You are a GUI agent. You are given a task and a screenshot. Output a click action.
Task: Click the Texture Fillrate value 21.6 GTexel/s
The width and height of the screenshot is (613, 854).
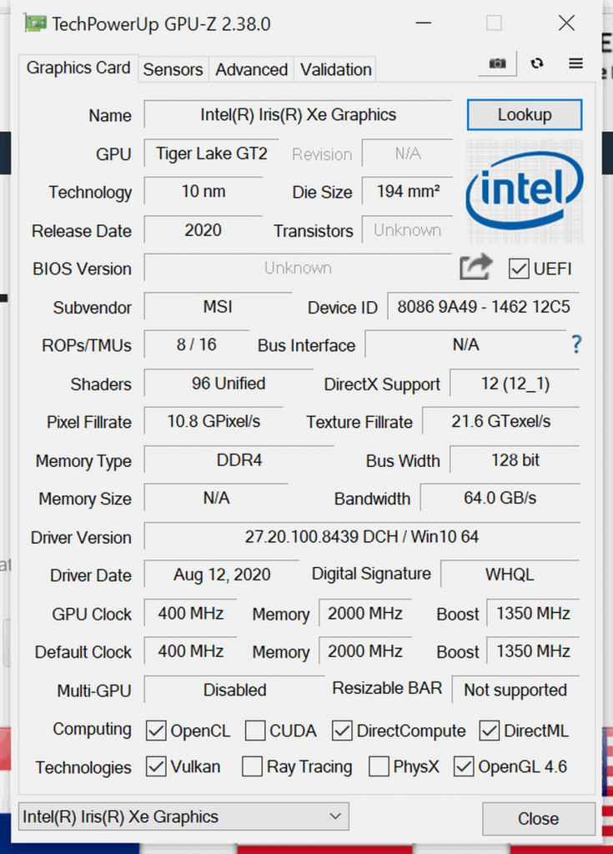tap(500, 421)
